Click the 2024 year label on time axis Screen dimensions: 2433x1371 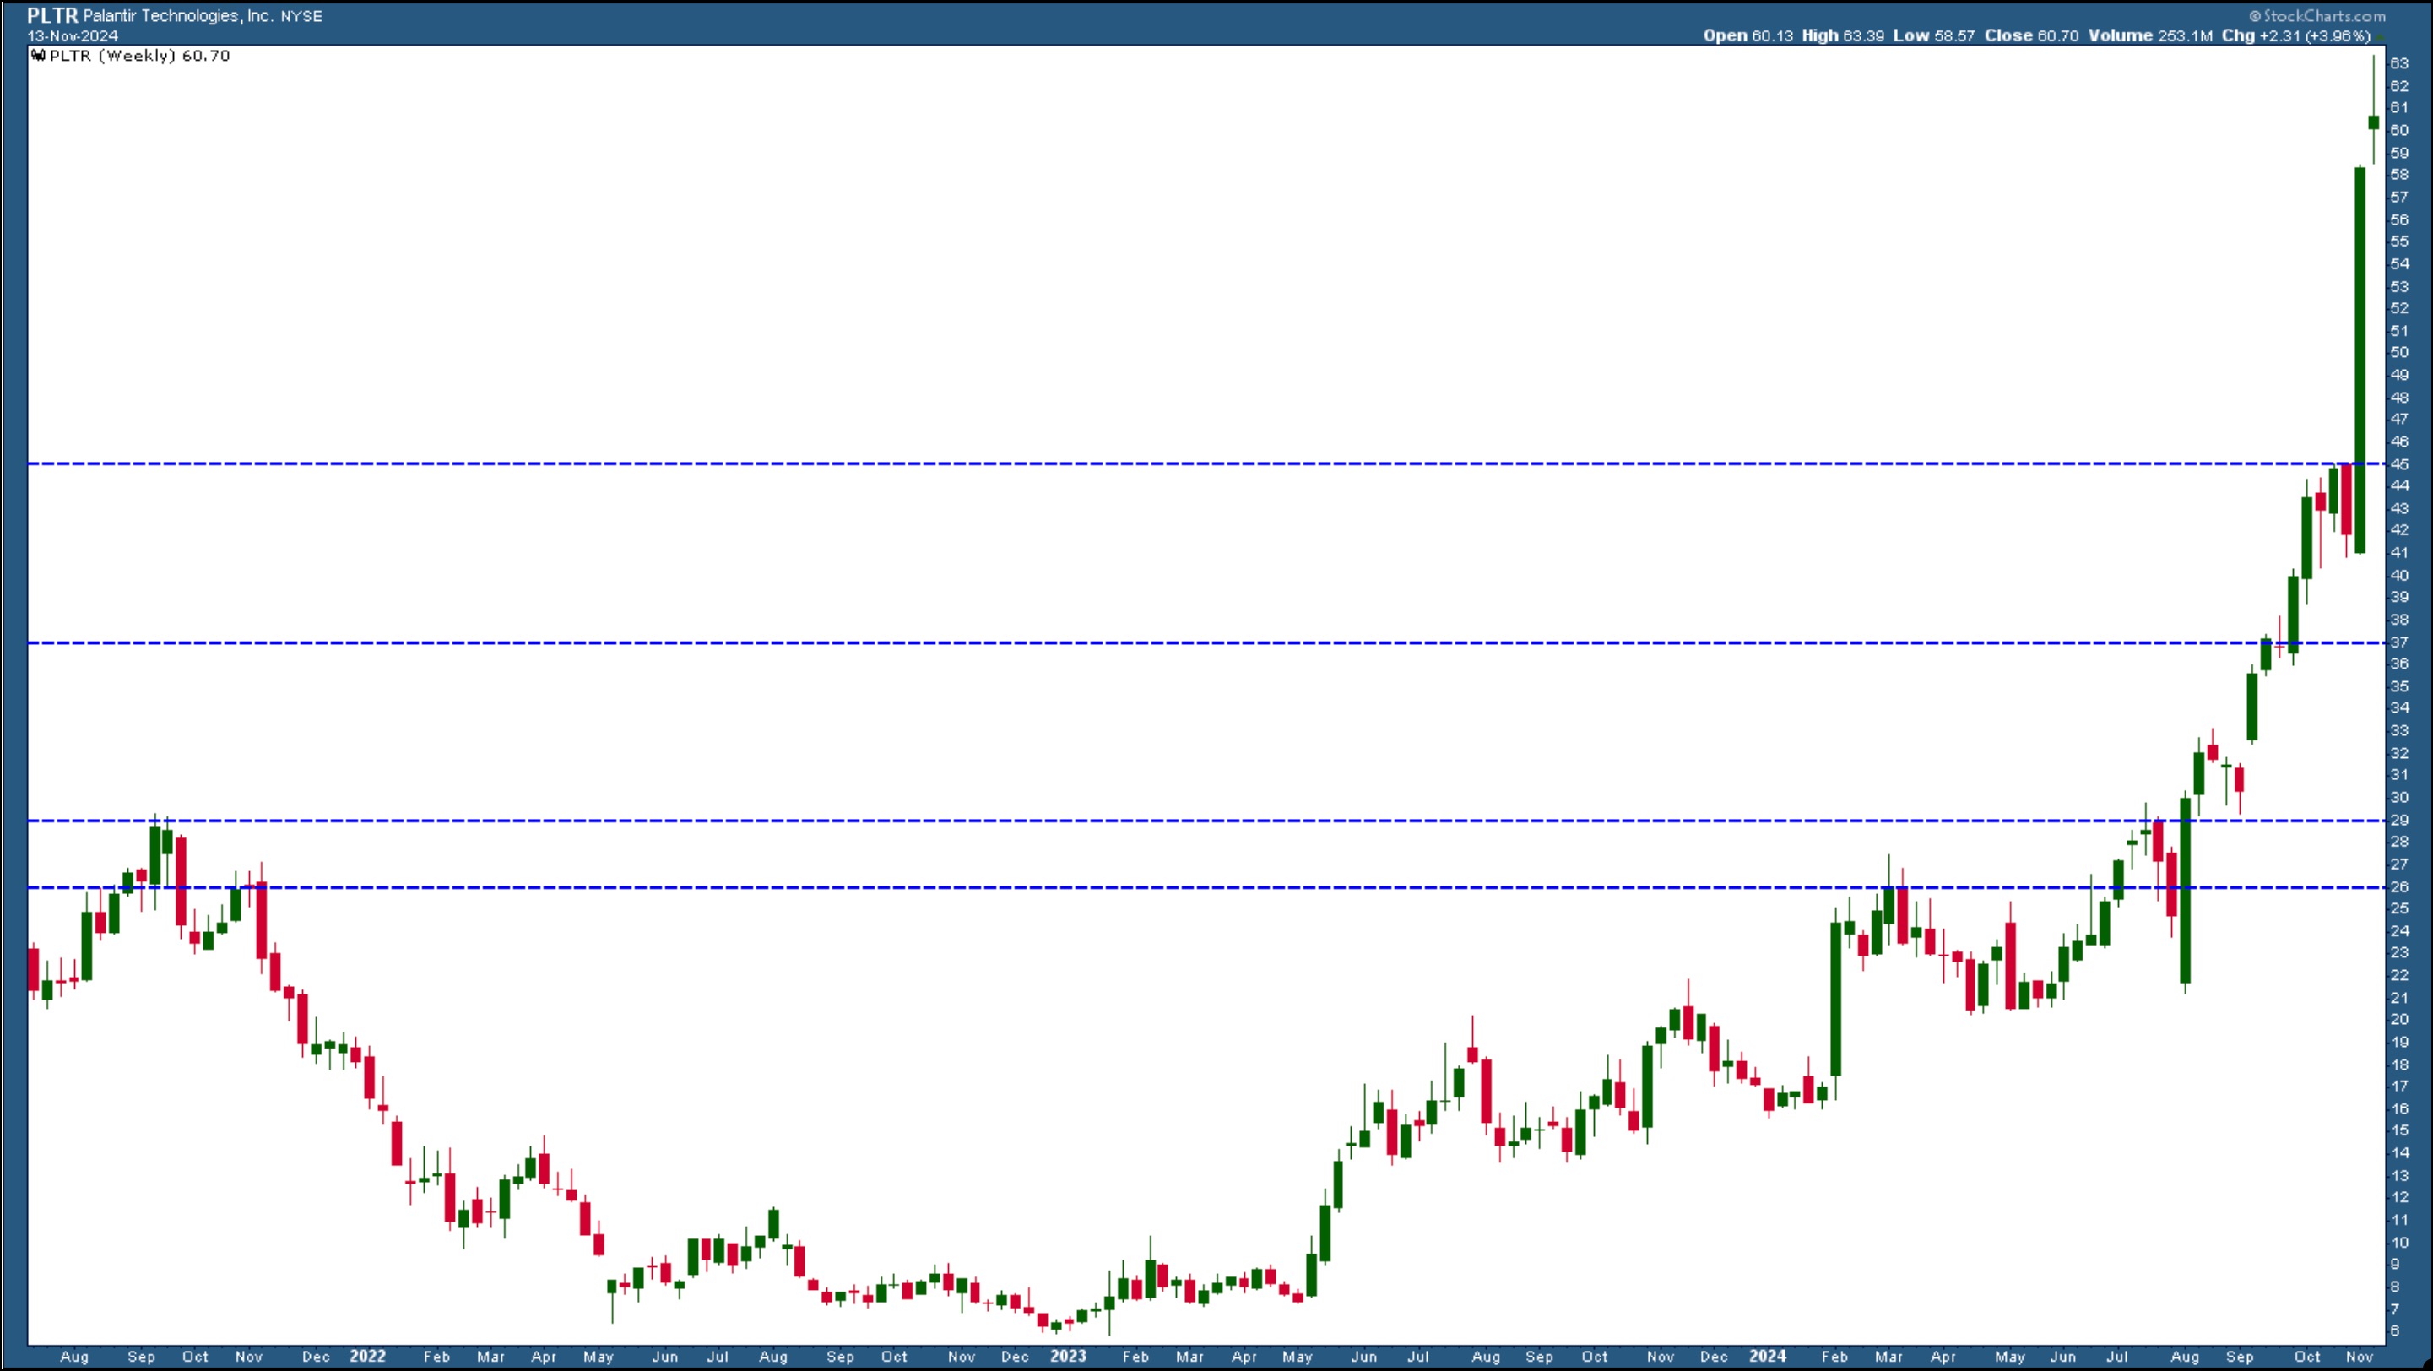tap(1767, 1356)
